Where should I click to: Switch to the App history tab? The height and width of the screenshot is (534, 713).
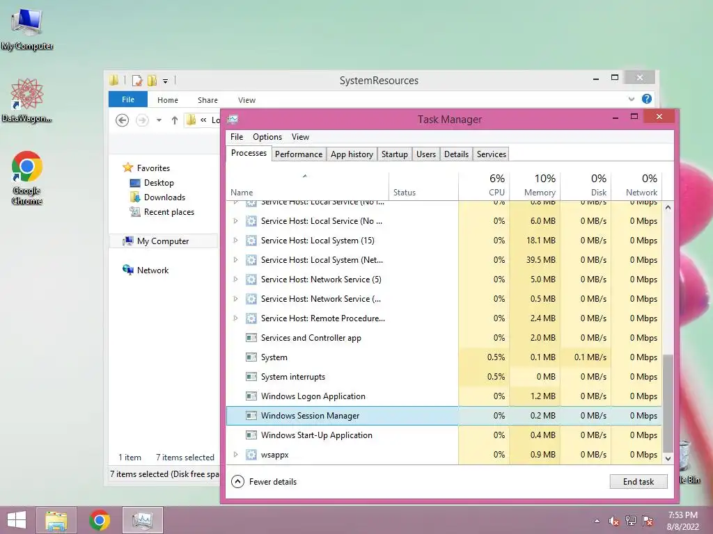click(352, 154)
